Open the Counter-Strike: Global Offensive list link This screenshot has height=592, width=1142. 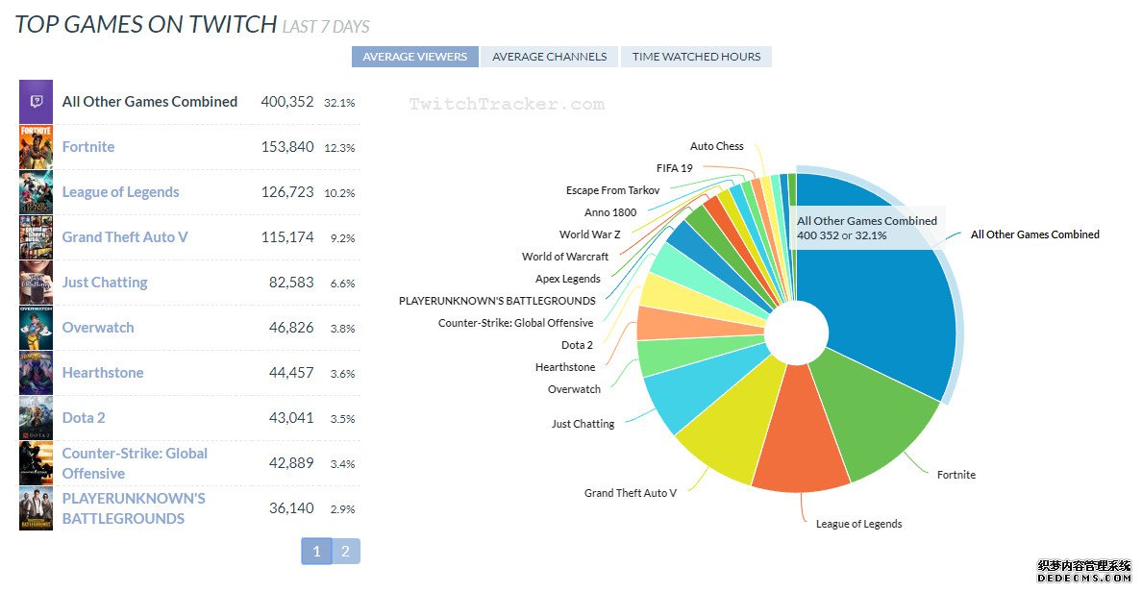tap(135, 463)
